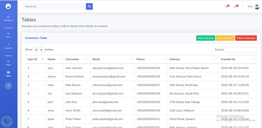Image resolution: width=262 pixels, height=128 pixels.
Task: Click phone number +9542563540239
Action: (x=148, y=102)
